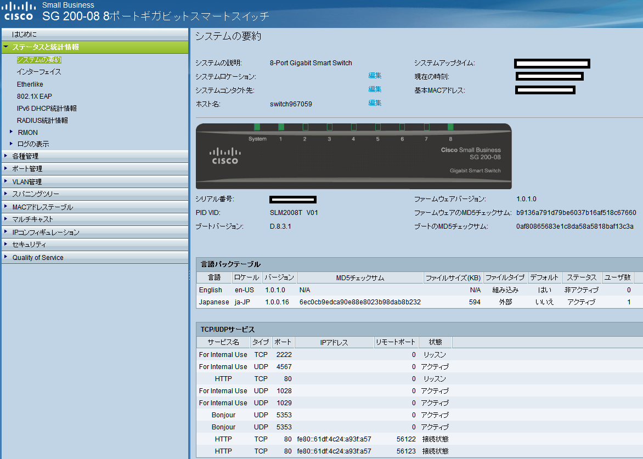
Task: Click the panel splitter handle dots
Action: coord(189,275)
